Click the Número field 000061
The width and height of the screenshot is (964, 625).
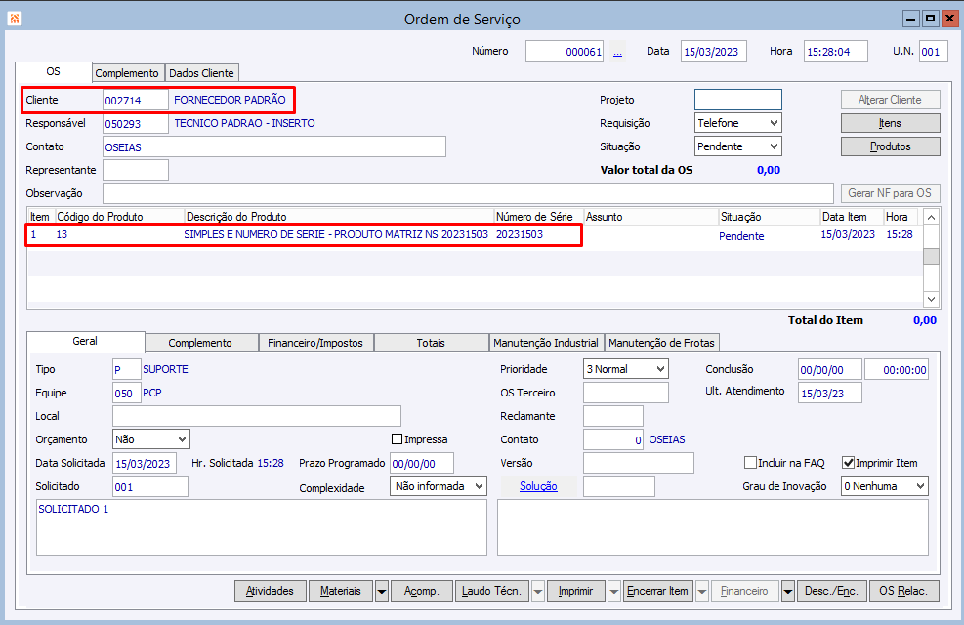click(565, 52)
